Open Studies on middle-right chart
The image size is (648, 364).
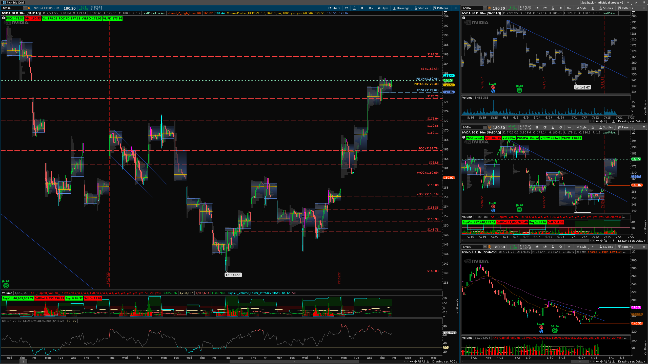tap(606, 127)
